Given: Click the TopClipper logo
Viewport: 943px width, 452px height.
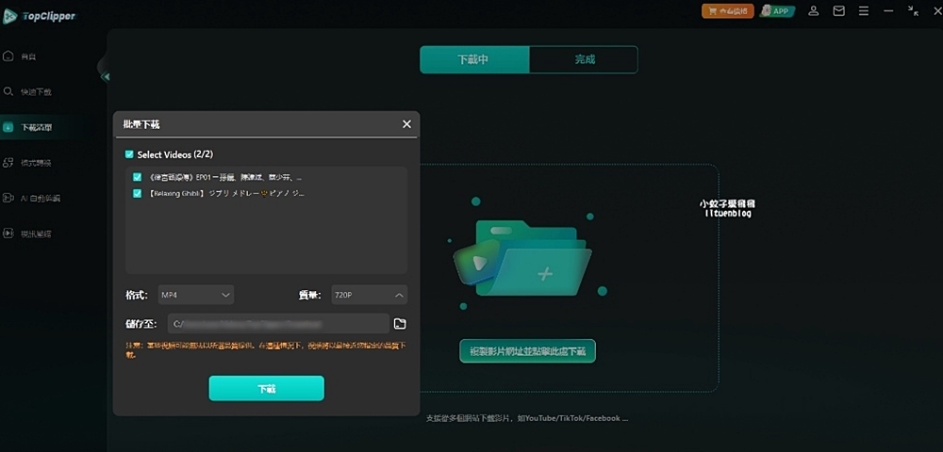Looking at the screenshot, I should click(39, 16).
